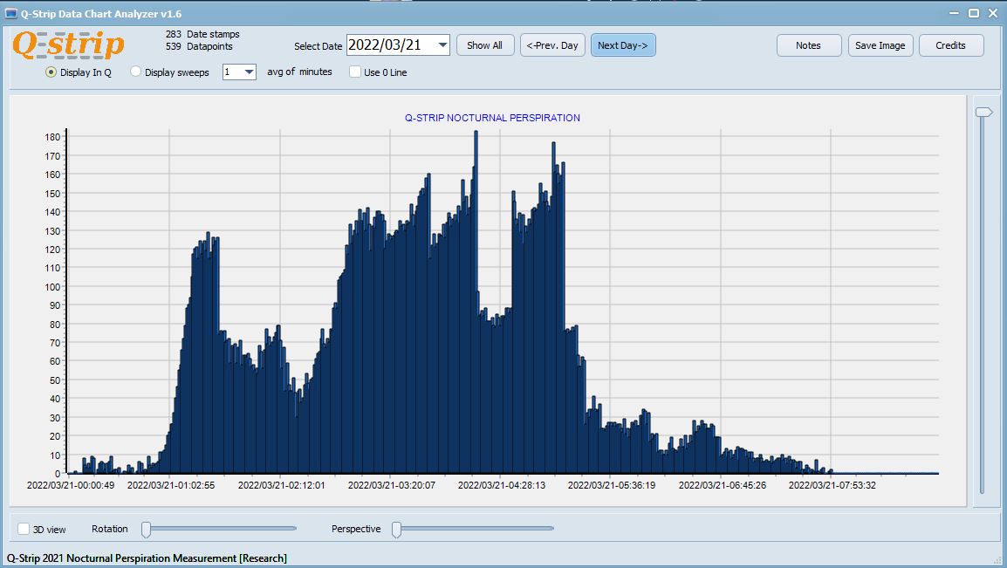Open the Notes dialog
The width and height of the screenshot is (1007, 568).
coord(808,44)
